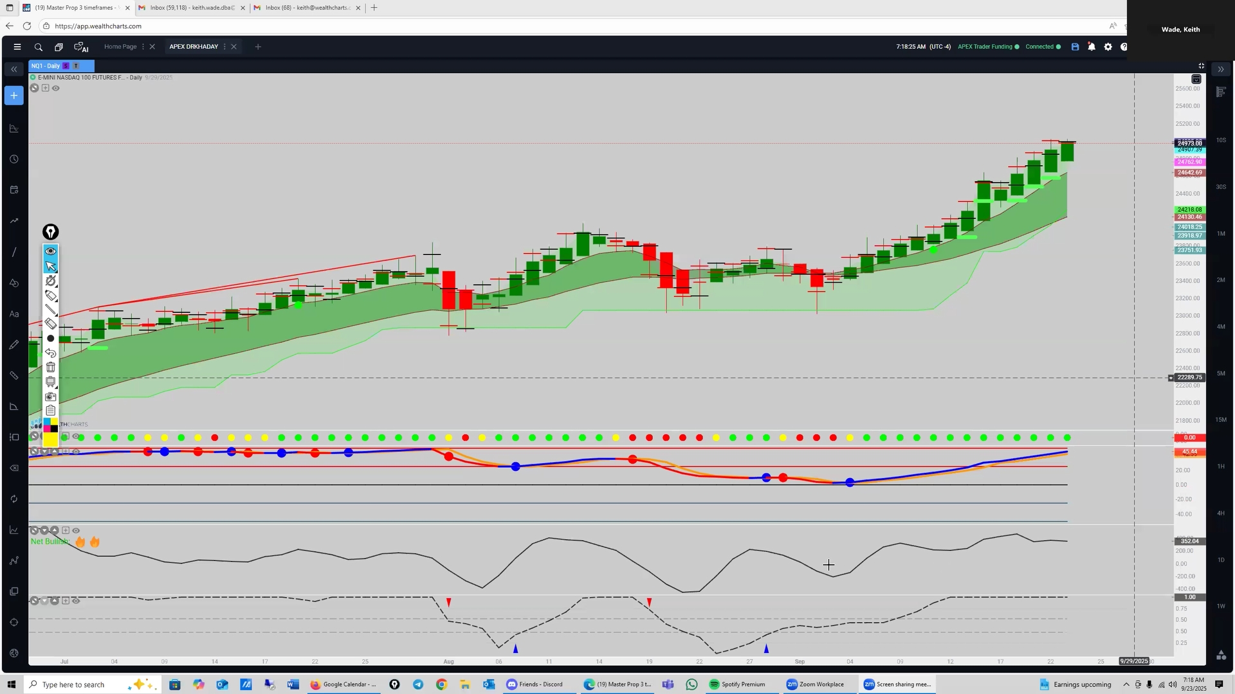Select the eraser tool in annotation toolbar
The height and width of the screenshot is (694, 1235).
click(x=50, y=324)
